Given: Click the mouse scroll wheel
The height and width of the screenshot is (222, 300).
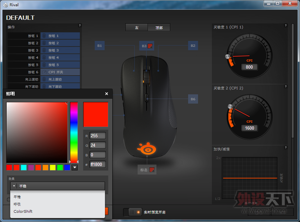Looking at the screenshot, I should point(147,77).
